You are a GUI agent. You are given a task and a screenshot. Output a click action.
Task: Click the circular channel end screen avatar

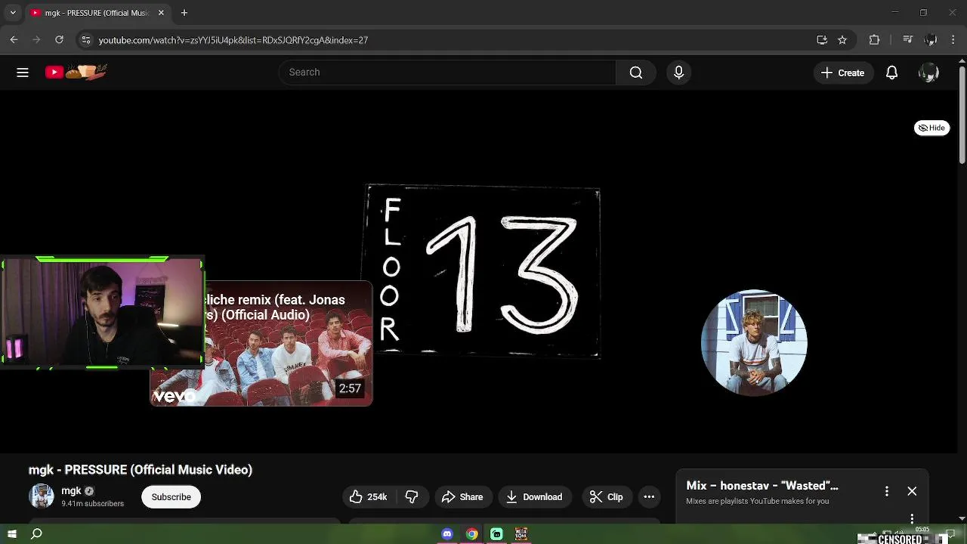click(754, 342)
